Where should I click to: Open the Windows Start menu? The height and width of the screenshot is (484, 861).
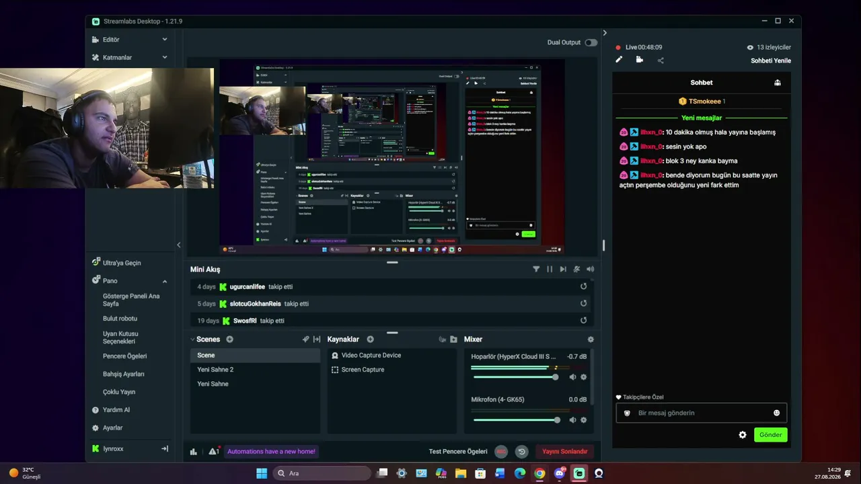coord(262,473)
